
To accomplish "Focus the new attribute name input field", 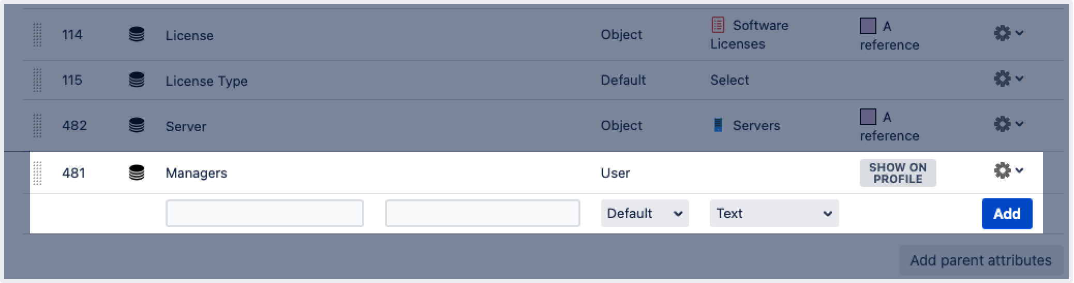I will (x=265, y=213).
